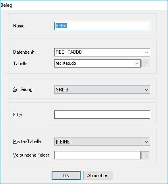The image size is (168, 184).
Task: Click into the Filter text field
Action: [102, 115]
